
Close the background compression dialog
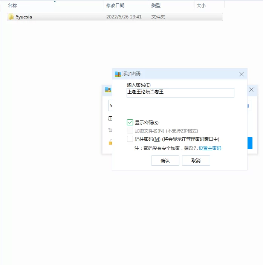(x=252, y=90)
